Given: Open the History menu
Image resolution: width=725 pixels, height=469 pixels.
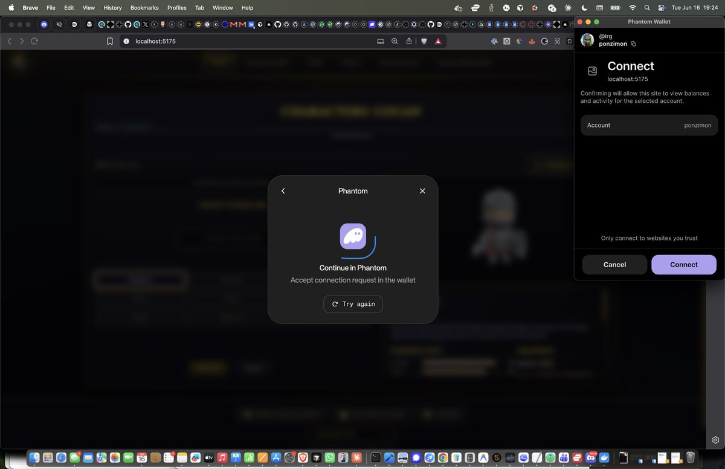Looking at the screenshot, I should click(112, 8).
